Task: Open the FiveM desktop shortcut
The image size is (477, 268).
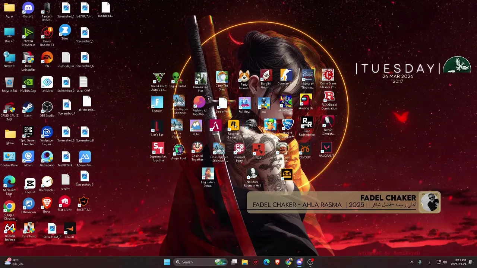Action: (215, 128)
